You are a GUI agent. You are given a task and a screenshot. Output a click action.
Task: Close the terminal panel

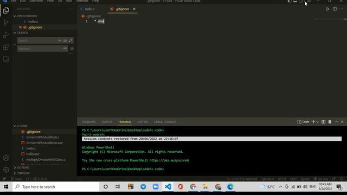point(342,122)
